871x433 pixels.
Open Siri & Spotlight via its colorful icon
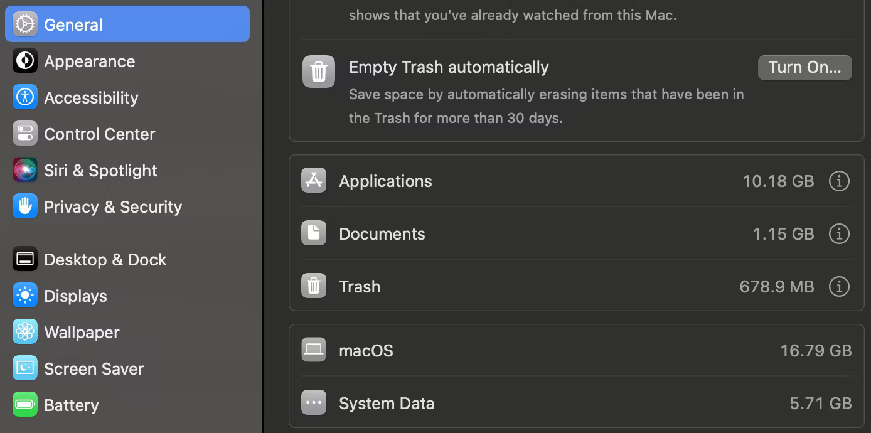24,170
